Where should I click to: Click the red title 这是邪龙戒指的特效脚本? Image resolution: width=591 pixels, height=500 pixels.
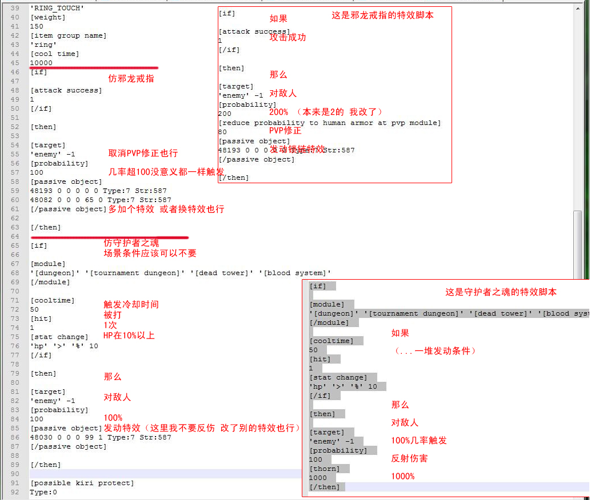[382, 15]
